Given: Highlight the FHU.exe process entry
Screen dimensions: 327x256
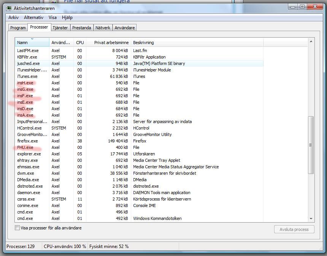Looking at the screenshot, I should pos(25,147).
